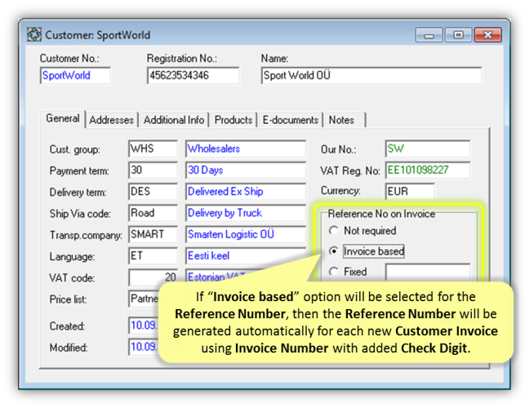This screenshot has height=408, width=529.
Task: Click the Payment term code field 30
Action: click(153, 170)
